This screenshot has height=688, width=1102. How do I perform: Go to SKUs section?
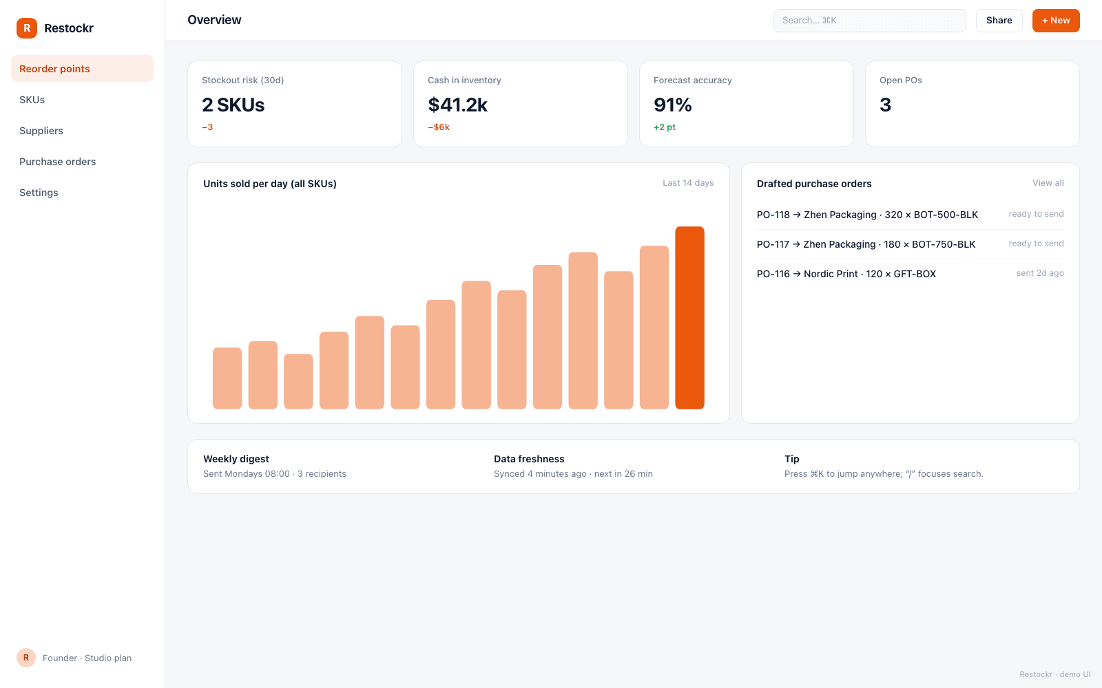pyautogui.click(x=82, y=100)
